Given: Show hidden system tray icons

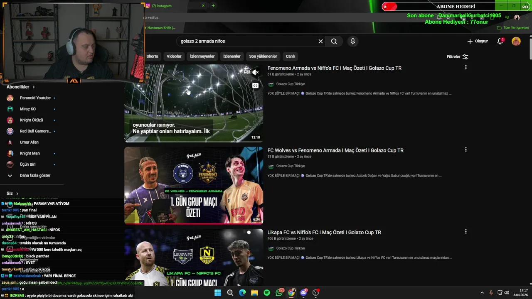Looking at the screenshot, I should click(x=482, y=293).
